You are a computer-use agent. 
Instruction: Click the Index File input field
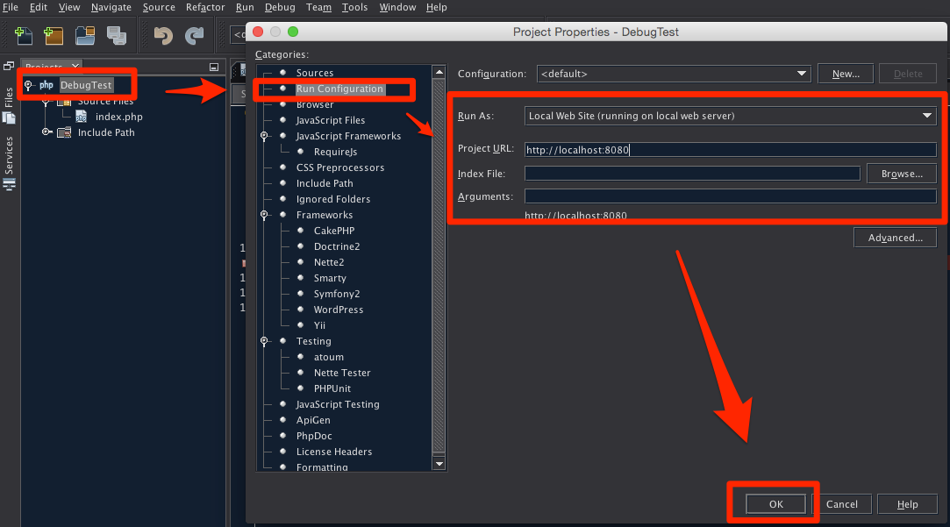click(x=692, y=174)
